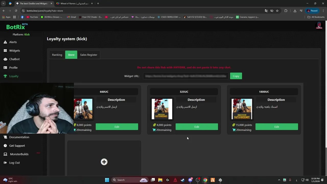327x184 pixels.
Task: Open the Paused profile button
Action: 312,11
